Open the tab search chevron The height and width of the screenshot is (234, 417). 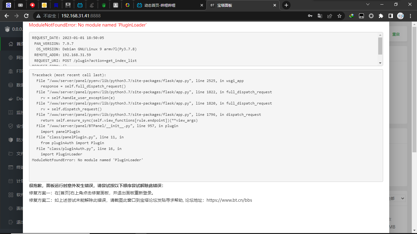(368, 4)
